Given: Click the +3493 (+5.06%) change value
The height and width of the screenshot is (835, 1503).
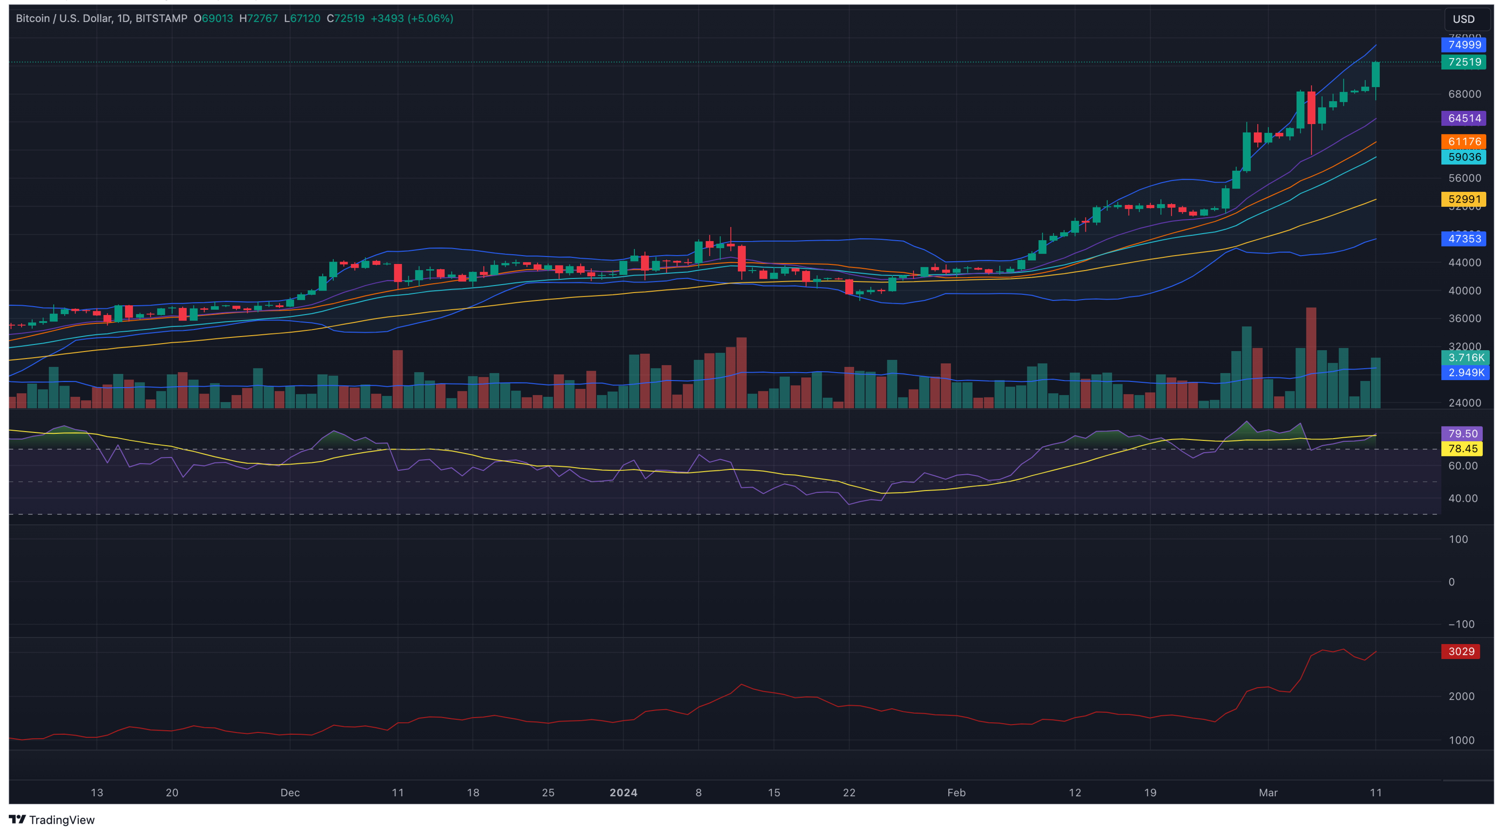Looking at the screenshot, I should 412,19.
